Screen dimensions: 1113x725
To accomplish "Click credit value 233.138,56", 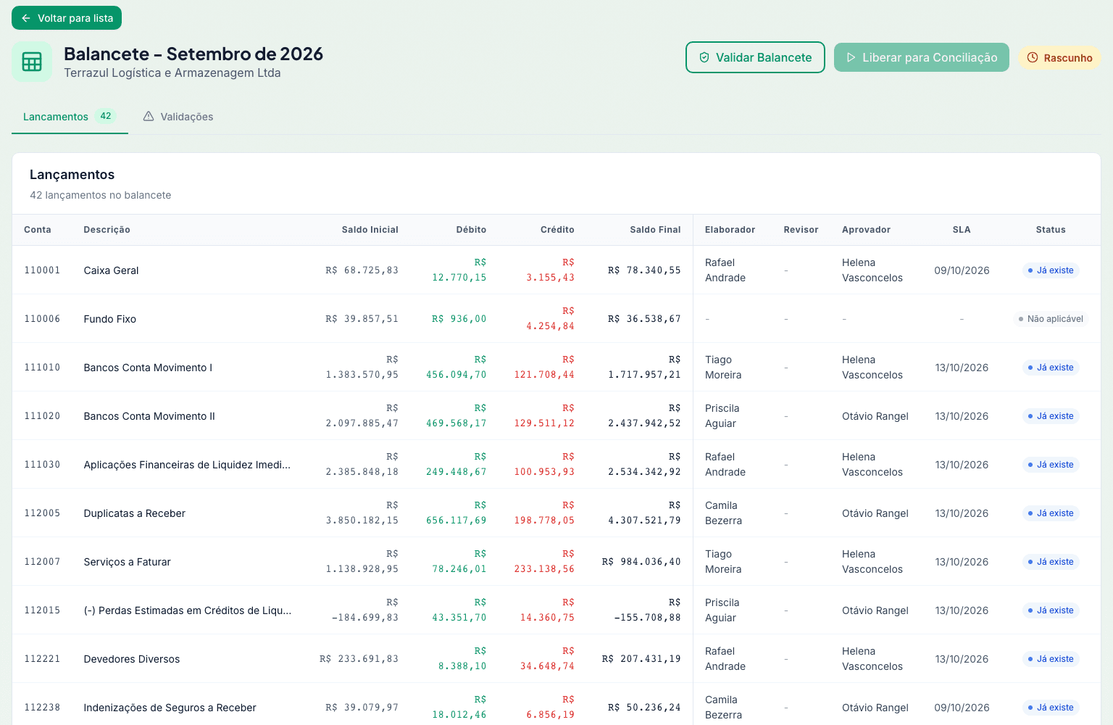I will [544, 569].
